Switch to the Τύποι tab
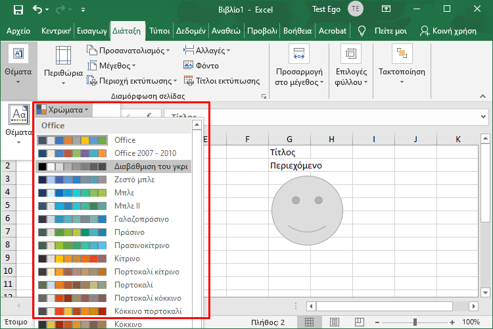 coord(160,31)
